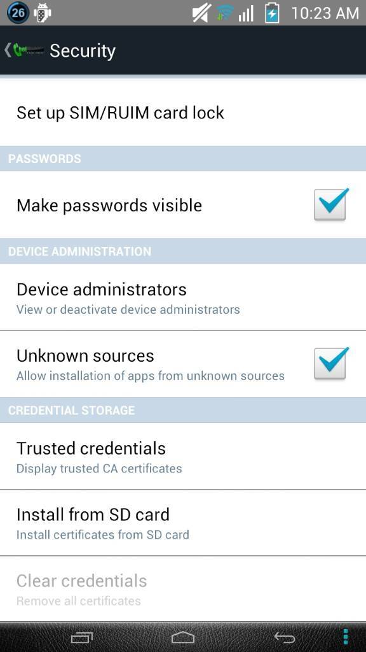Tap the battery charging status icon
This screenshot has height=652, width=366.
(272, 13)
